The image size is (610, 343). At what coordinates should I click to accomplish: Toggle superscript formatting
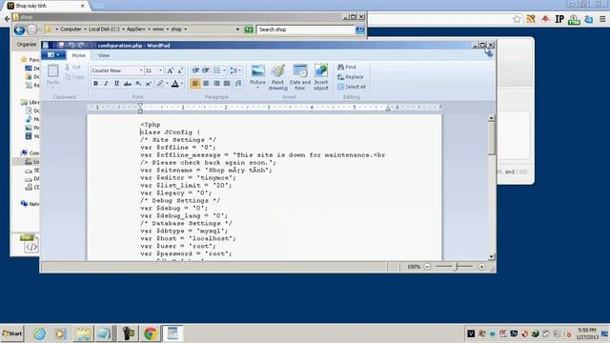[x=149, y=83]
